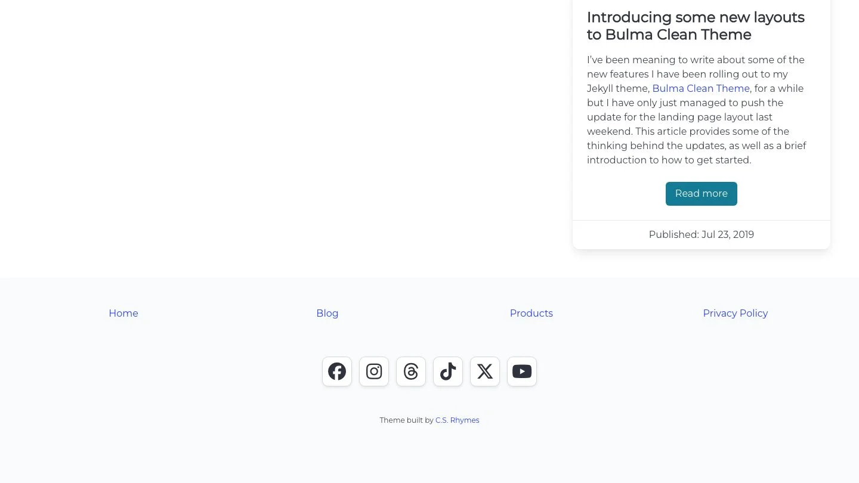Open the Facebook social icon
Image resolution: width=859 pixels, height=483 pixels.
(x=337, y=371)
